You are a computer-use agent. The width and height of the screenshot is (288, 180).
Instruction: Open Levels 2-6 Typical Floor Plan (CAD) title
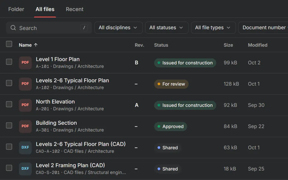81,144
